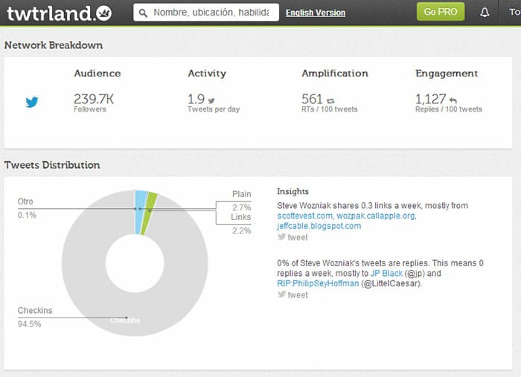
Task: Click the tweet button under replies insight
Action: point(293,294)
